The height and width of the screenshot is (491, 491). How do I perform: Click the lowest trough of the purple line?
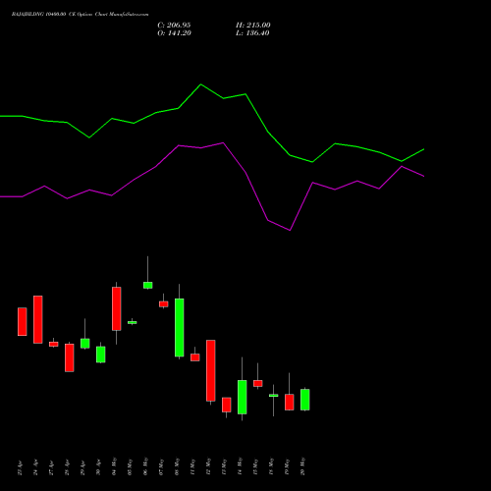coord(290,230)
